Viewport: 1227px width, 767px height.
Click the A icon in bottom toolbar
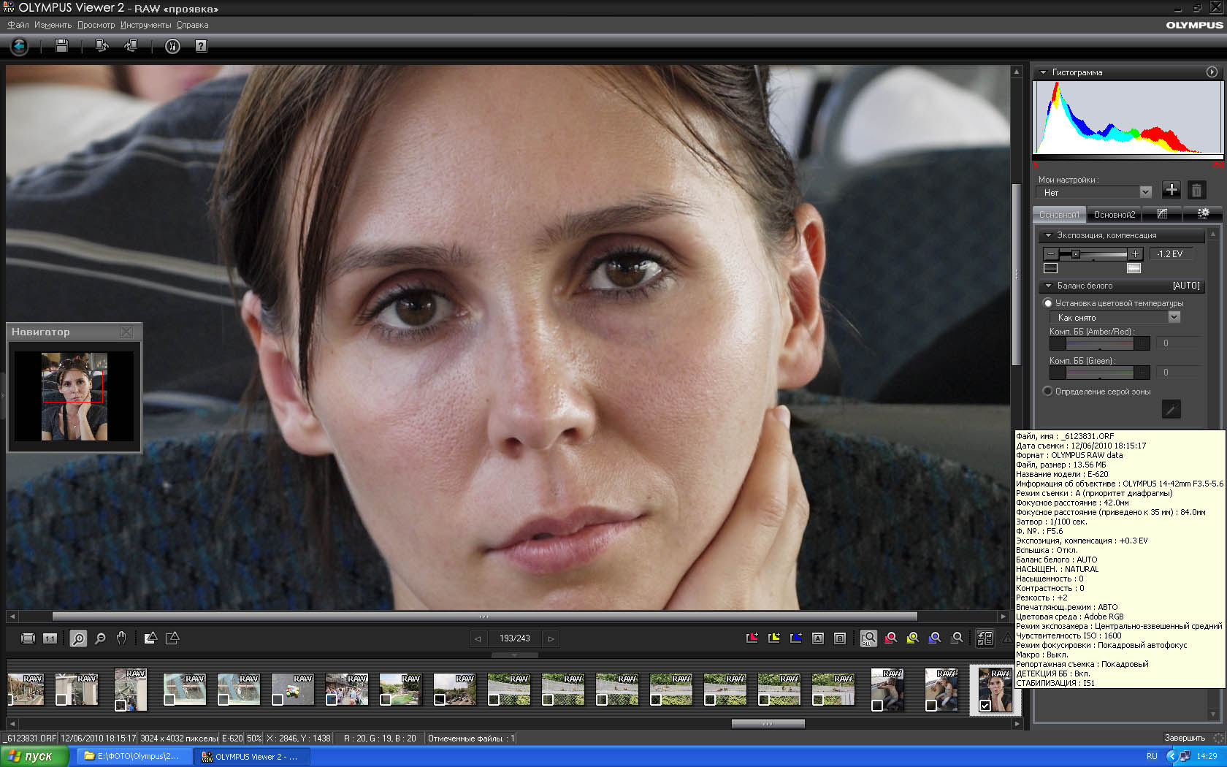point(818,638)
